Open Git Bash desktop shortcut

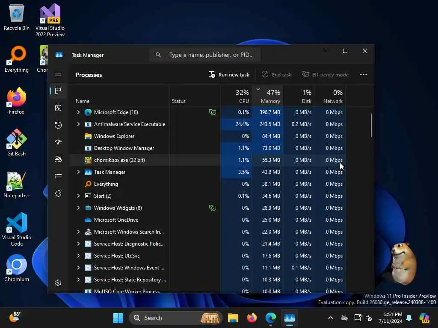point(17,143)
